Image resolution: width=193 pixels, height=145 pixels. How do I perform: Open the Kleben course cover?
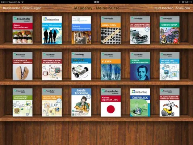(111, 66)
